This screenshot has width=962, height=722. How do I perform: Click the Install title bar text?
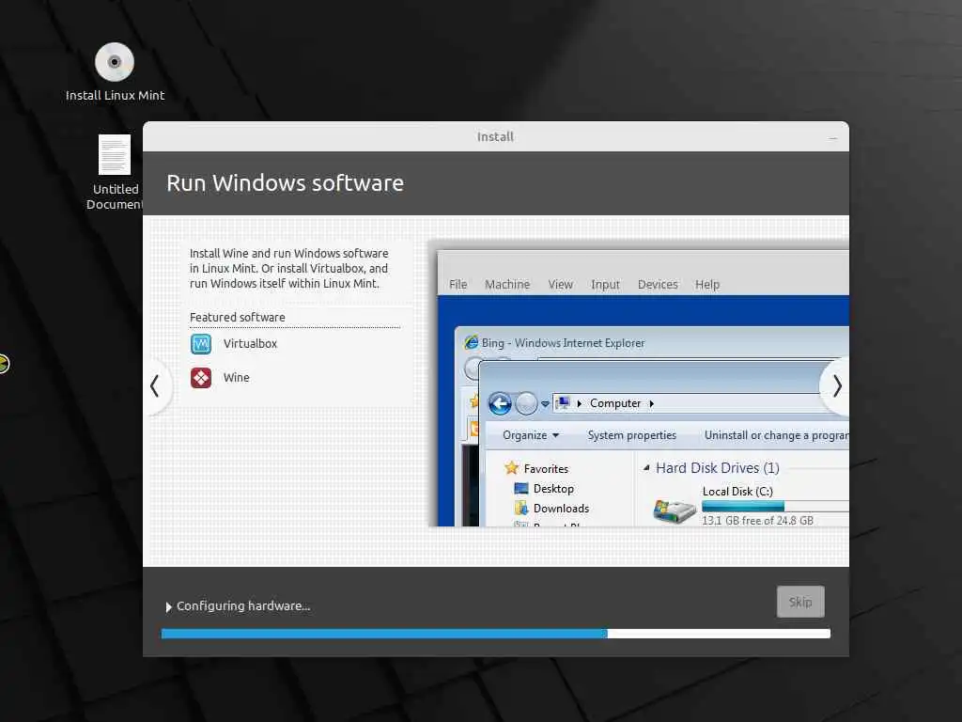click(496, 137)
